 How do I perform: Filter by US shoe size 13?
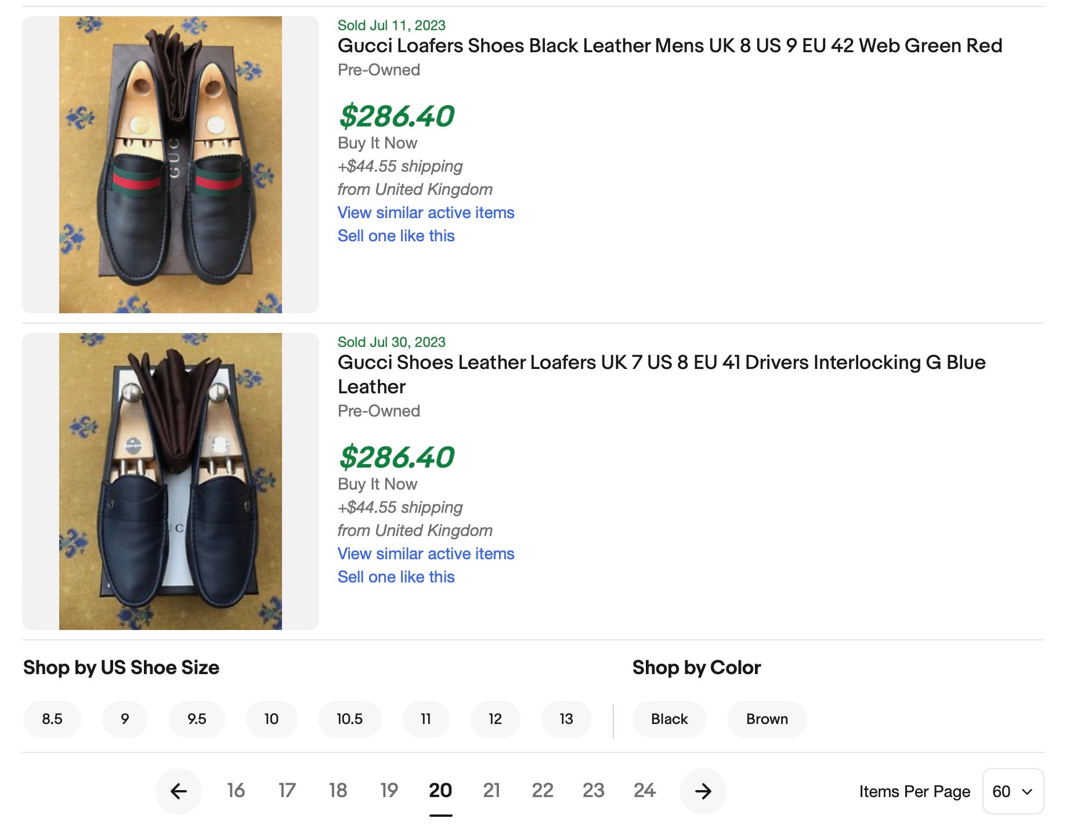tap(566, 719)
